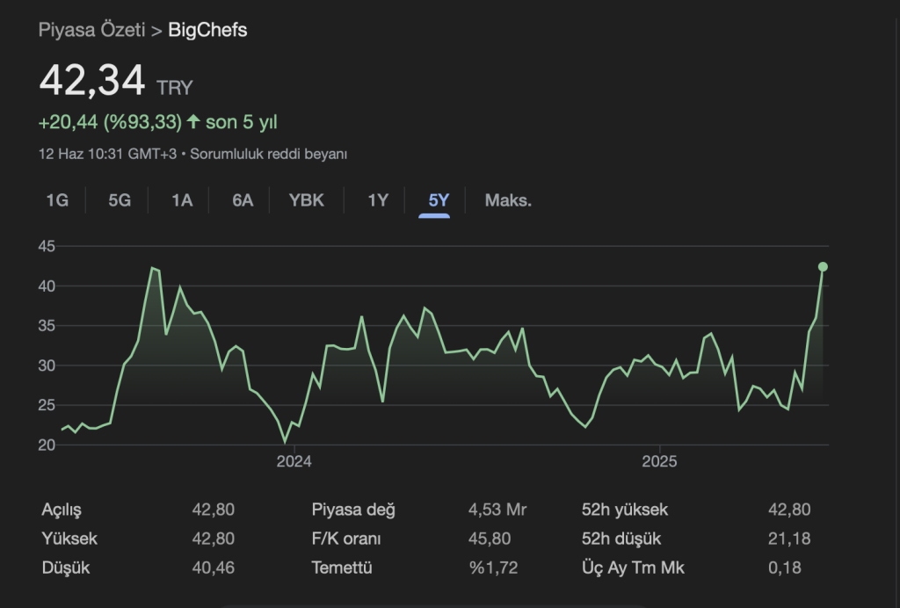Image resolution: width=900 pixels, height=608 pixels.
Task: Click the 2024 label on the timeline
Action: pos(294,461)
